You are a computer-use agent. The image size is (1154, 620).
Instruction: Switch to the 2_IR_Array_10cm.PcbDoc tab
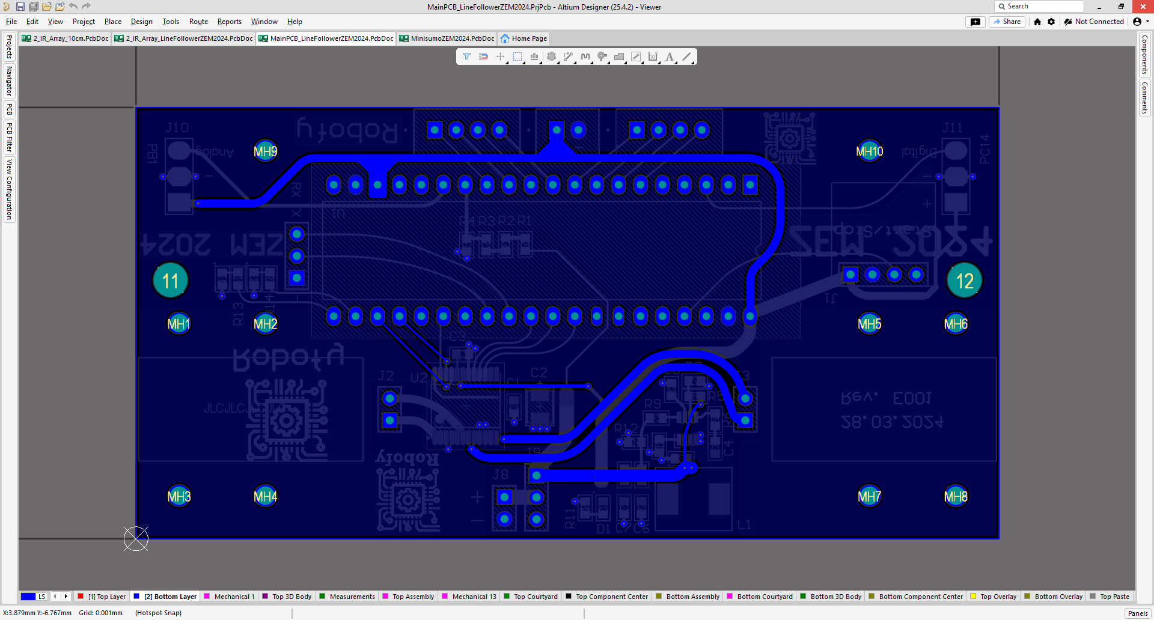[x=66, y=38]
